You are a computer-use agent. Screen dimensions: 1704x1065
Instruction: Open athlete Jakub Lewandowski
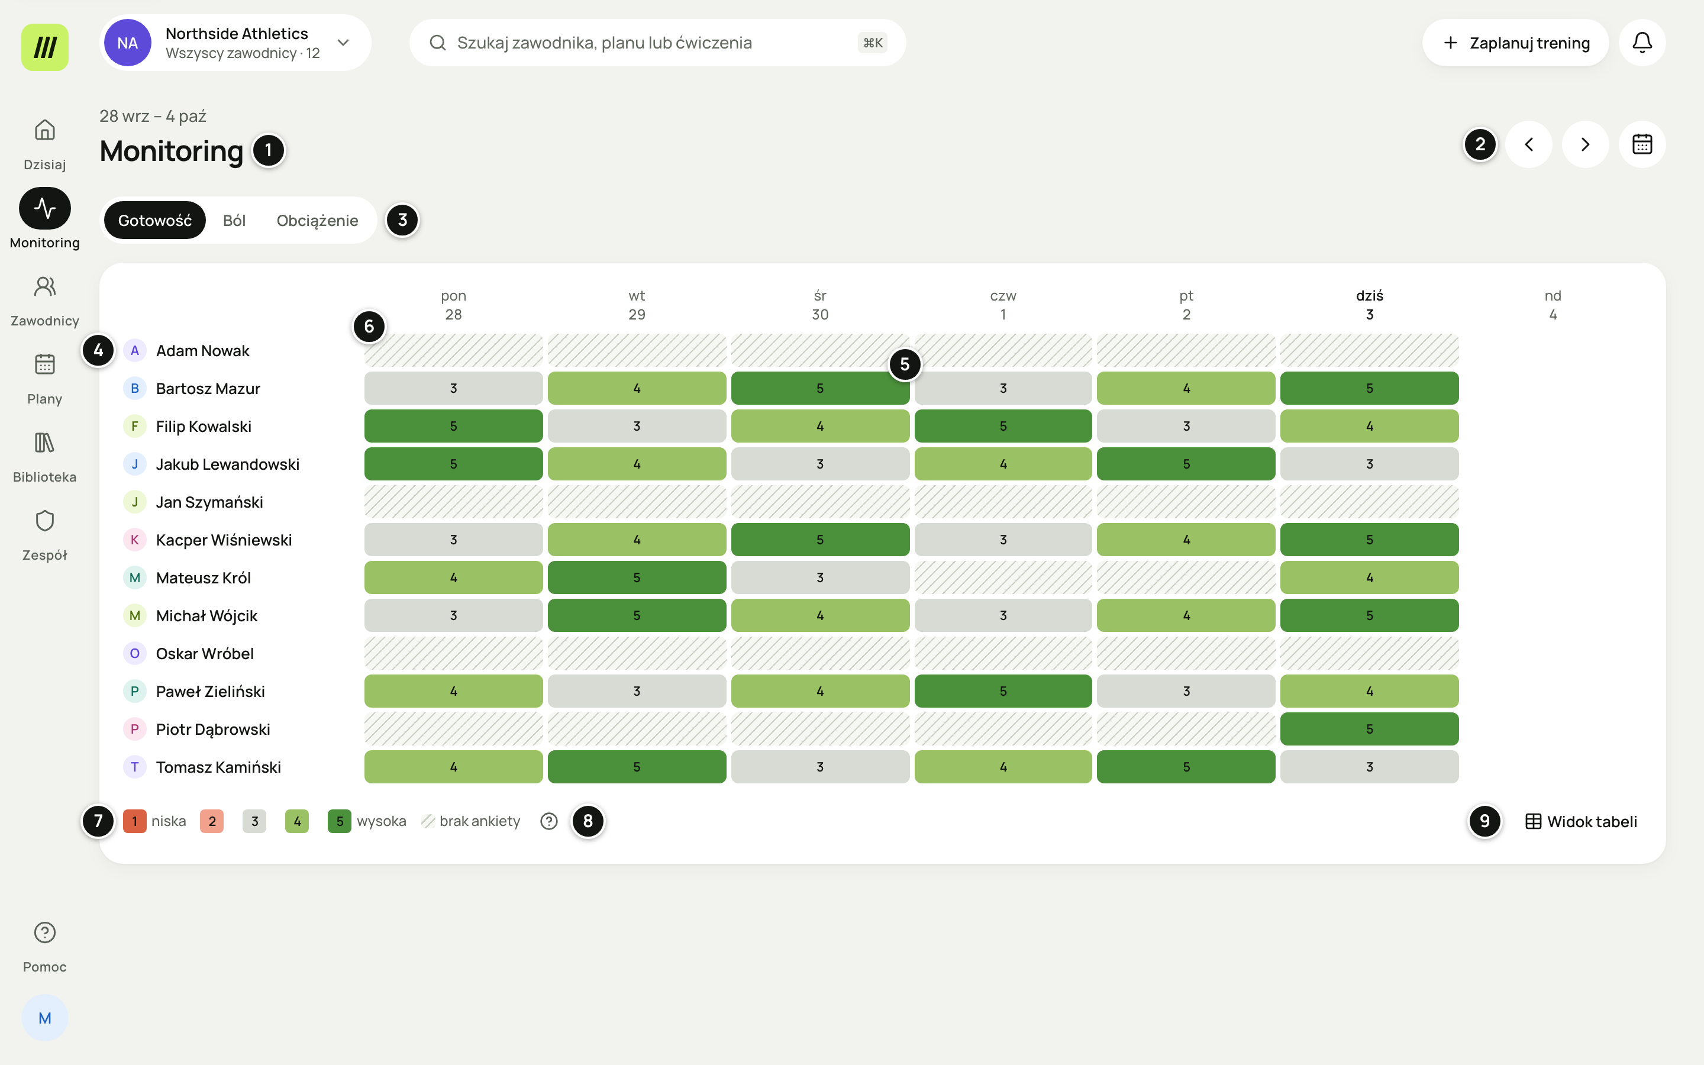(x=227, y=464)
